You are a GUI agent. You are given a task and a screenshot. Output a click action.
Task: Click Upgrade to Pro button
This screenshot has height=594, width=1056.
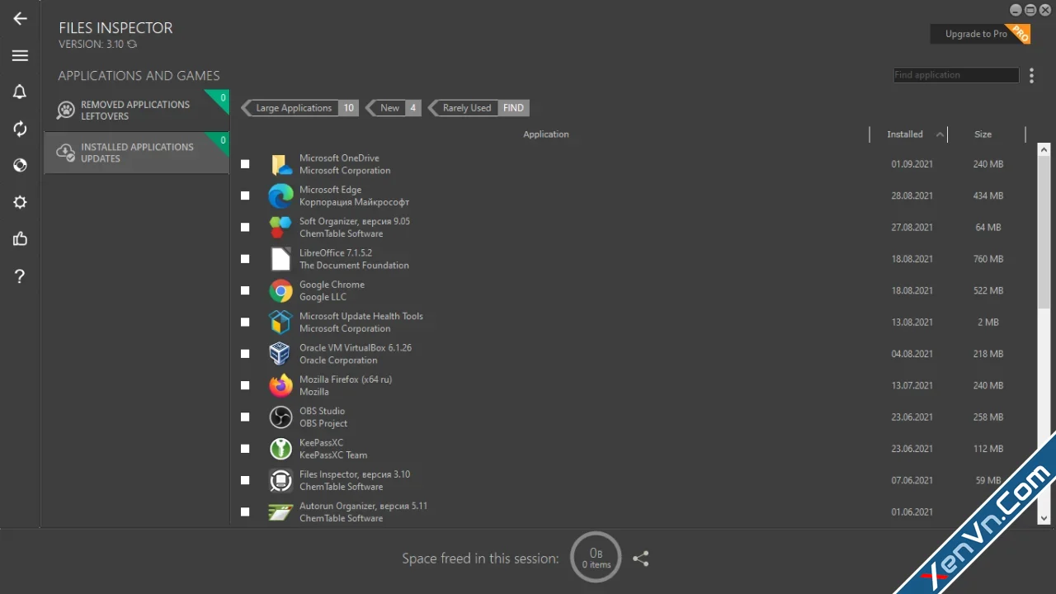click(x=980, y=34)
